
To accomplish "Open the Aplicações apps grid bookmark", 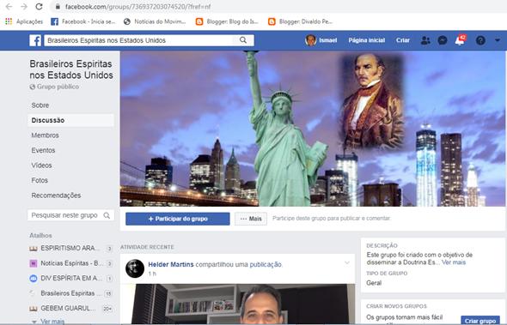I will (24, 21).
